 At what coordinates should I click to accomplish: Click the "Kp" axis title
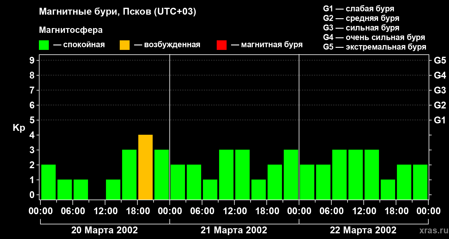[19, 128]
